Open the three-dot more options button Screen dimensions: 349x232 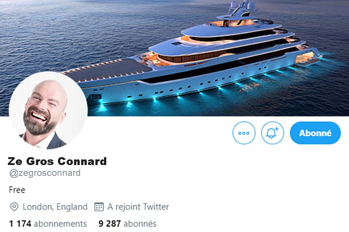tap(244, 133)
